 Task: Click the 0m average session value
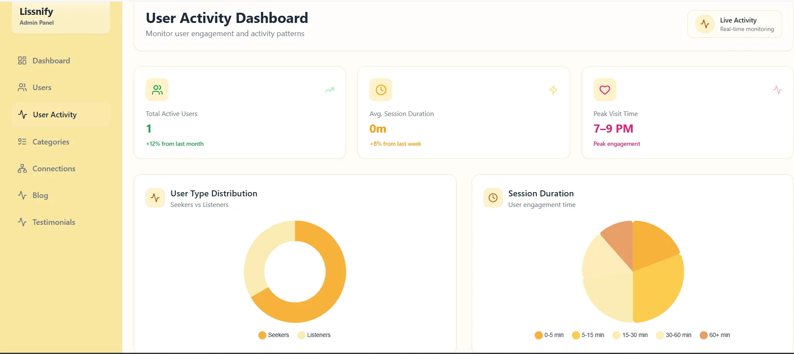378,129
